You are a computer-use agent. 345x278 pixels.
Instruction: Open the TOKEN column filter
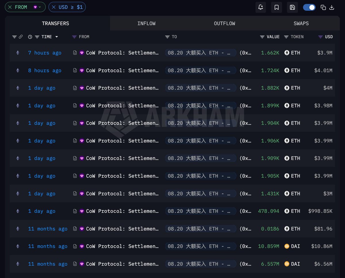coord(286,37)
